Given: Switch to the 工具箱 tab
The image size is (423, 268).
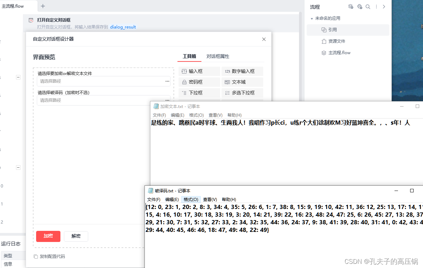Looking at the screenshot, I should 189,56.
